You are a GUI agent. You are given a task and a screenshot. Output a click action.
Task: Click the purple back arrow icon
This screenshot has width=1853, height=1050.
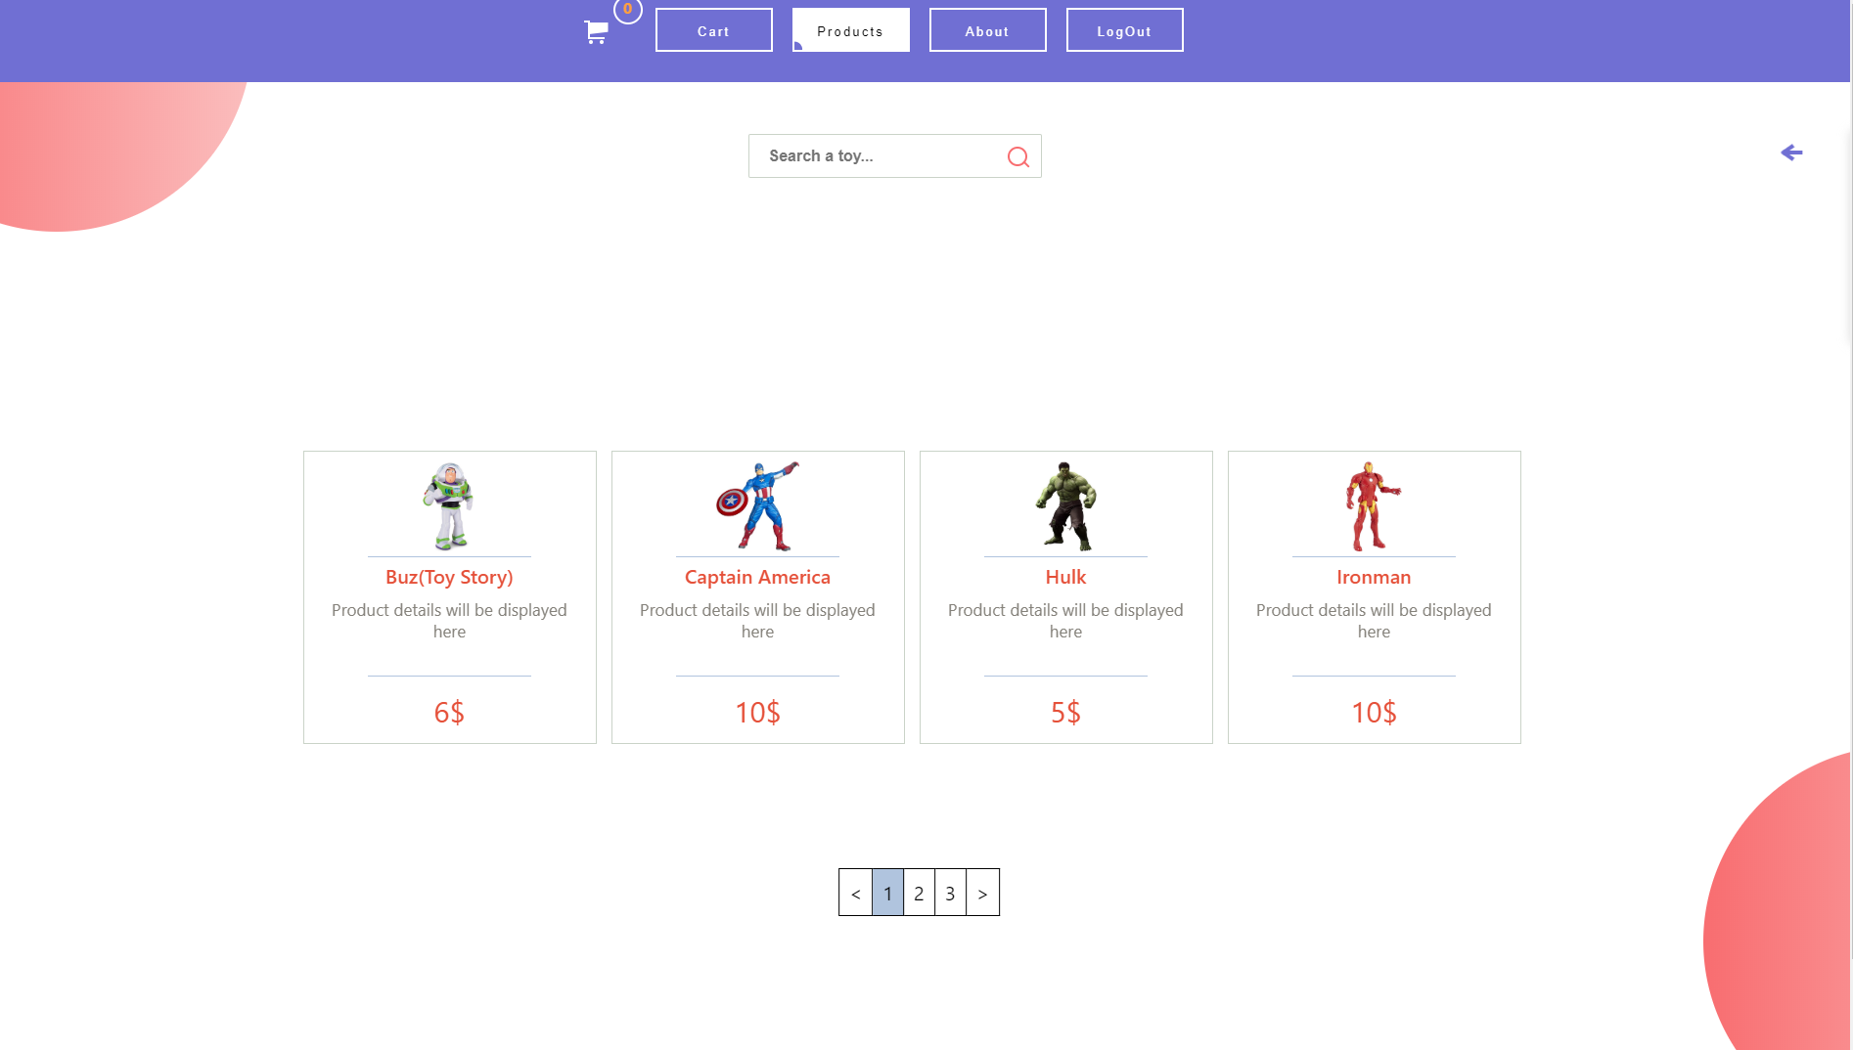coord(1791,153)
